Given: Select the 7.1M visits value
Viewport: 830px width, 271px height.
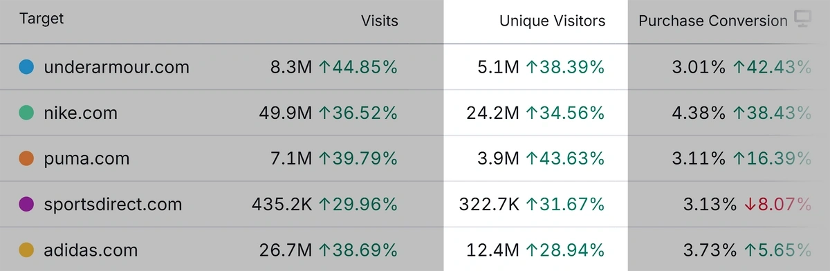Looking at the screenshot, I should (291, 158).
